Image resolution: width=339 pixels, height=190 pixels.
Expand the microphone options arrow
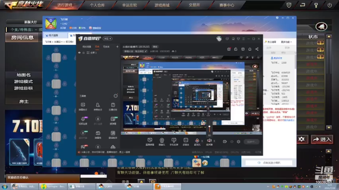pyautogui.click(x=202, y=141)
